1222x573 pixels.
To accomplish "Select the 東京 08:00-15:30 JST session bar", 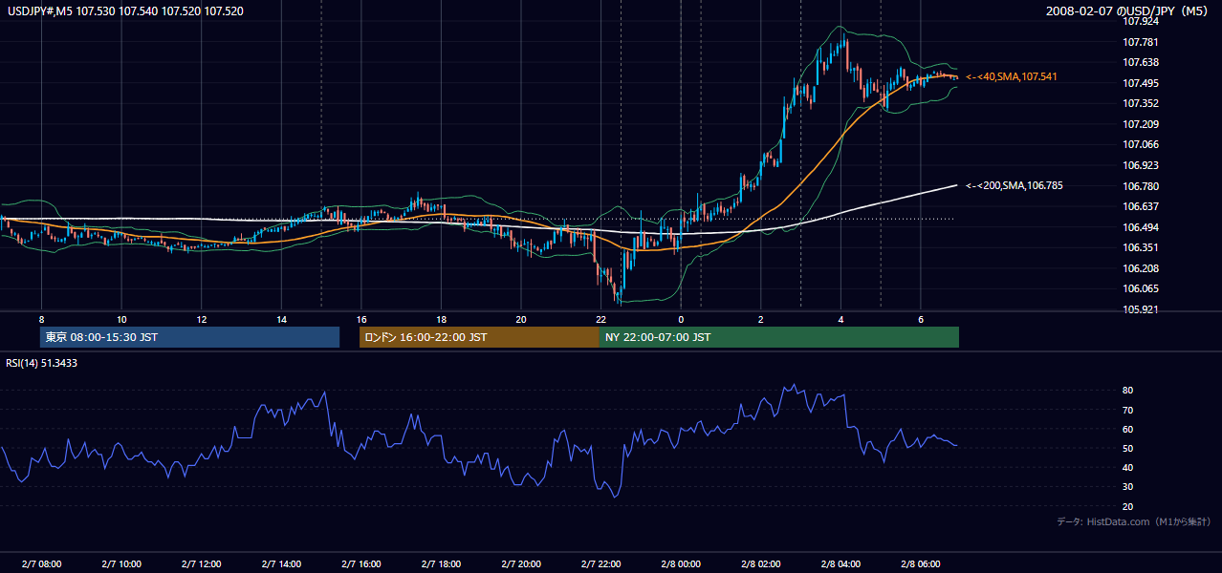I will (x=190, y=337).
